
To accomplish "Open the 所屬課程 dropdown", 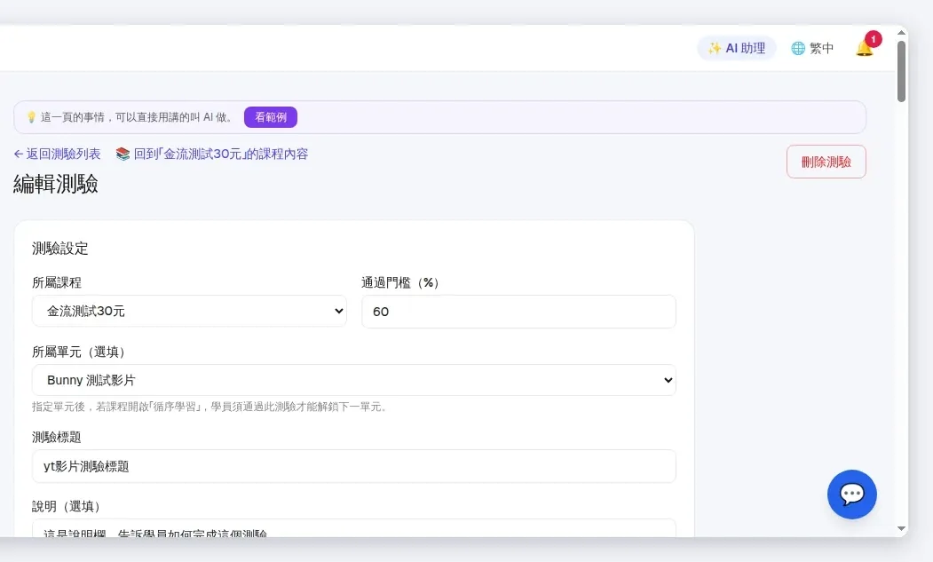I will point(189,311).
